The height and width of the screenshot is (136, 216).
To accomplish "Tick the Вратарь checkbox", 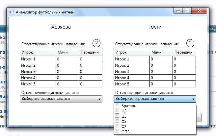I will point(117,106).
